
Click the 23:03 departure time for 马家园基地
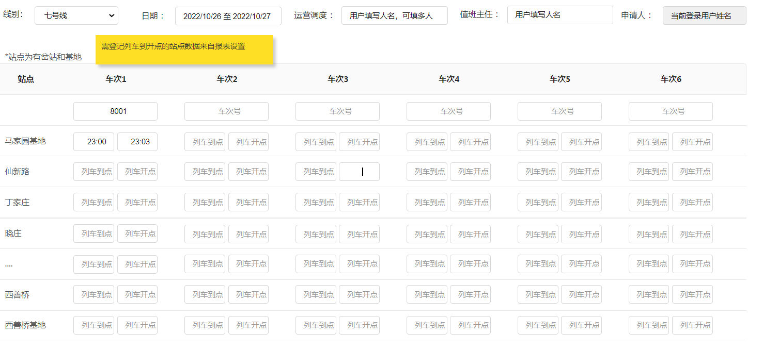(x=137, y=142)
